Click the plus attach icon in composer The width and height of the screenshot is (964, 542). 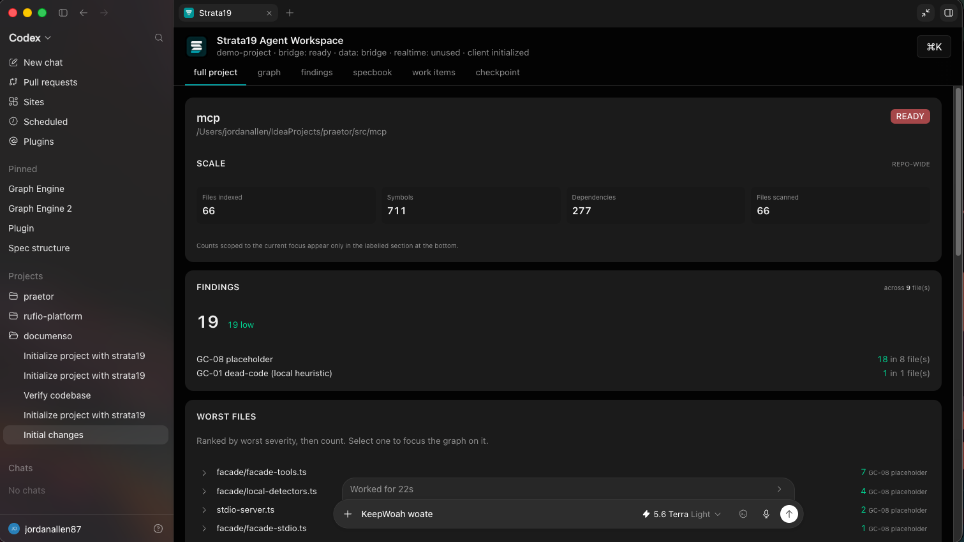pos(348,514)
